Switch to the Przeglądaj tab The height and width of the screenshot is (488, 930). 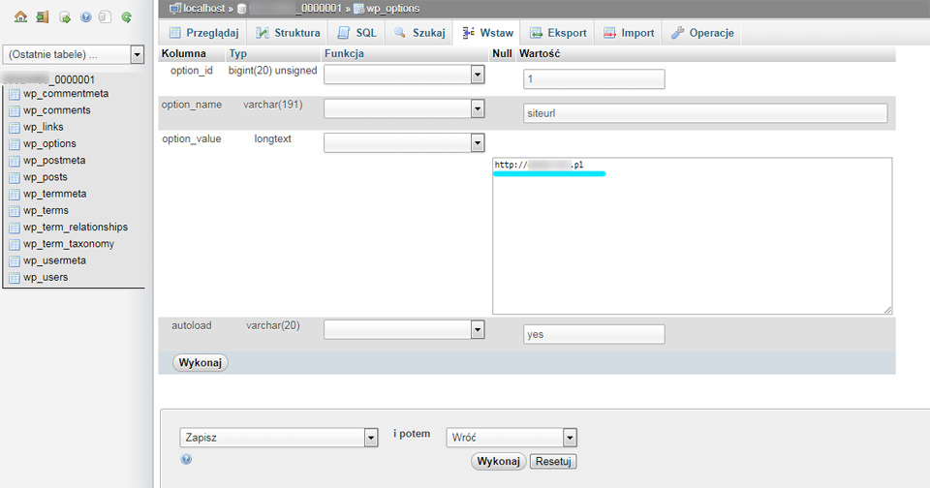pos(203,33)
